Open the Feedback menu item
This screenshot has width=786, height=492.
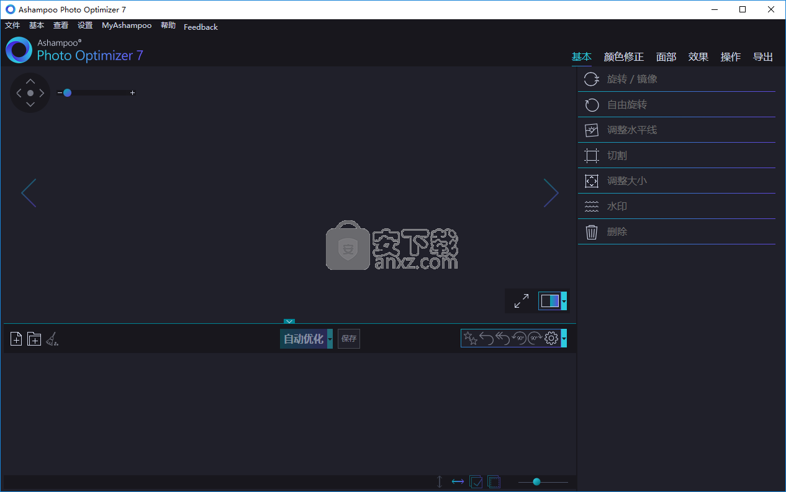[201, 27]
